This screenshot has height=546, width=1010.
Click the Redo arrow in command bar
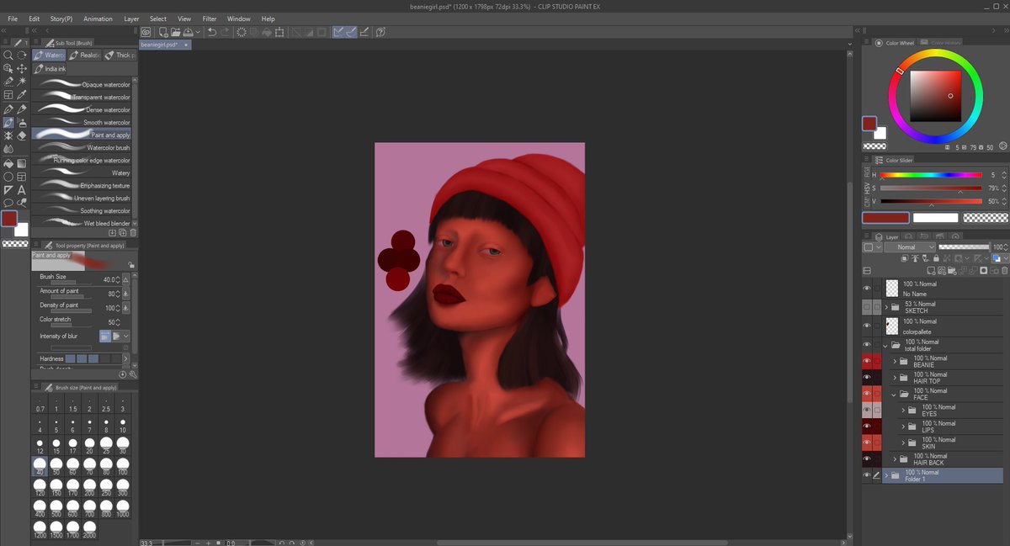pyautogui.click(x=226, y=32)
